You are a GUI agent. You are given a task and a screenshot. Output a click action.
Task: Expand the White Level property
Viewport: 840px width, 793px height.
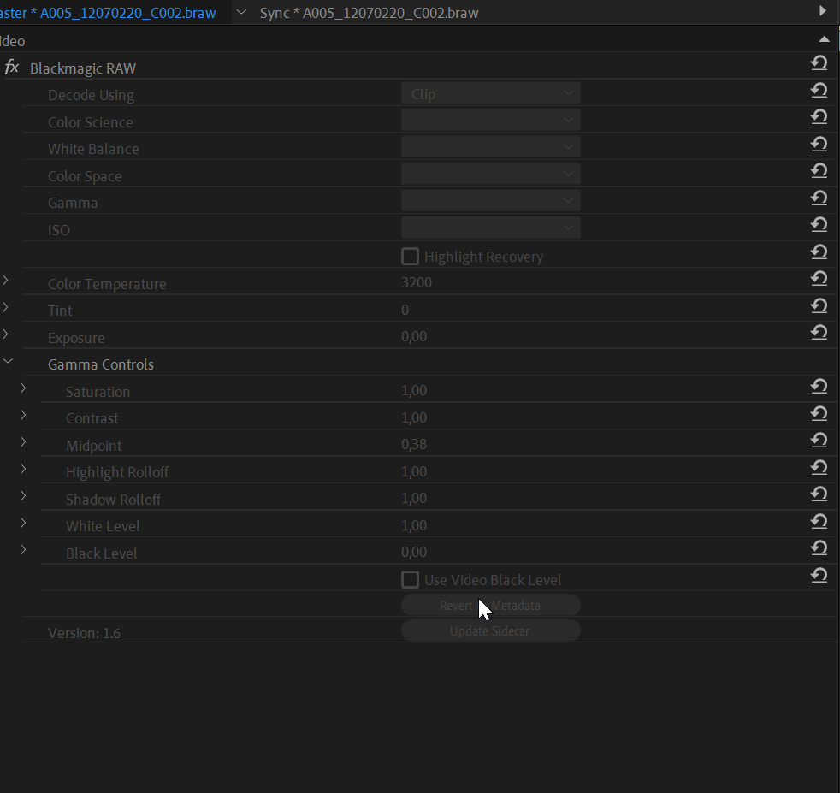[23, 523]
